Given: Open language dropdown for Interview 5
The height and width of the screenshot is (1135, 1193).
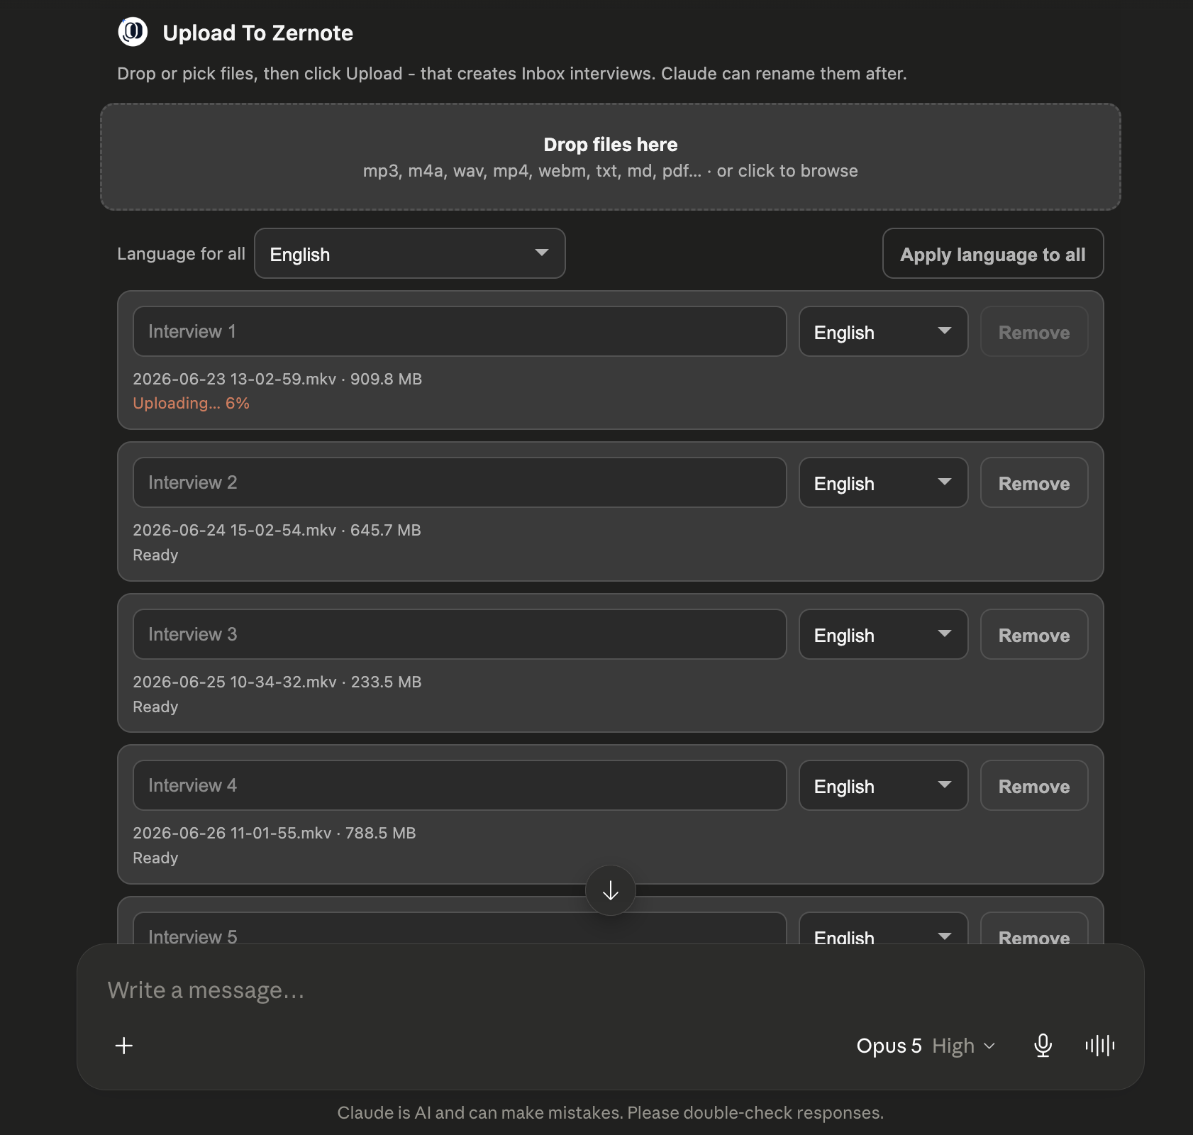Looking at the screenshot, I should point(883,929).
